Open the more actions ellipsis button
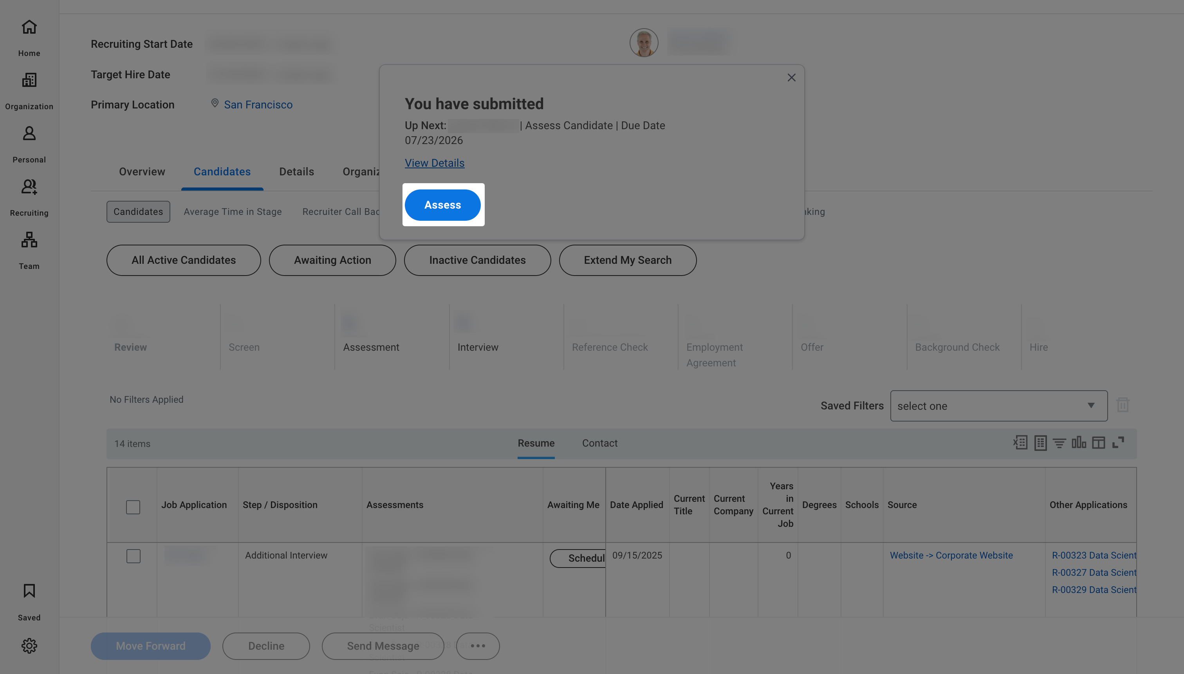This screenshot has height=674, width=1184. [478, 646]
